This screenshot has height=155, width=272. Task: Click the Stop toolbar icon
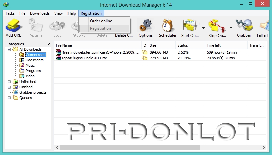click(57, 26)
